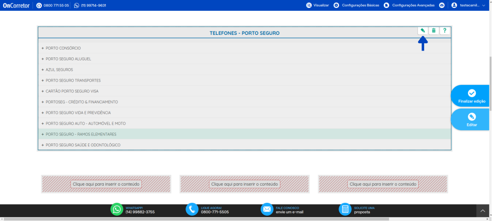This screenshot has height=221, width=492.
Task: Click the TELEFONES - PORTO SEGURO title
Action: point(245,33)
